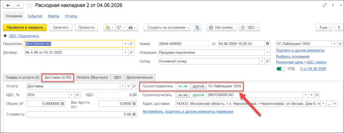Image resolution: width=344 pixels, height=133 pixels.
Task: Open Розничная цена • НДС сверху link
Action: point(301,62)
